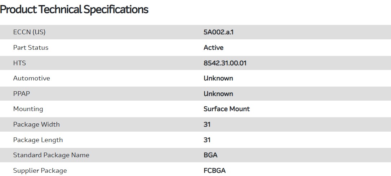The image size is (391, 176).
Task: Click the PPAP label
Action: (21, 94)
